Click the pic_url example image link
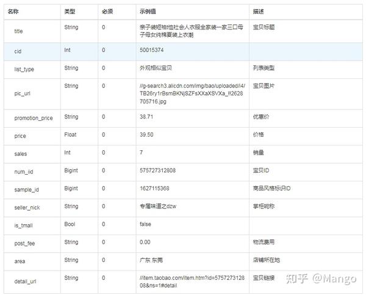 192,93
